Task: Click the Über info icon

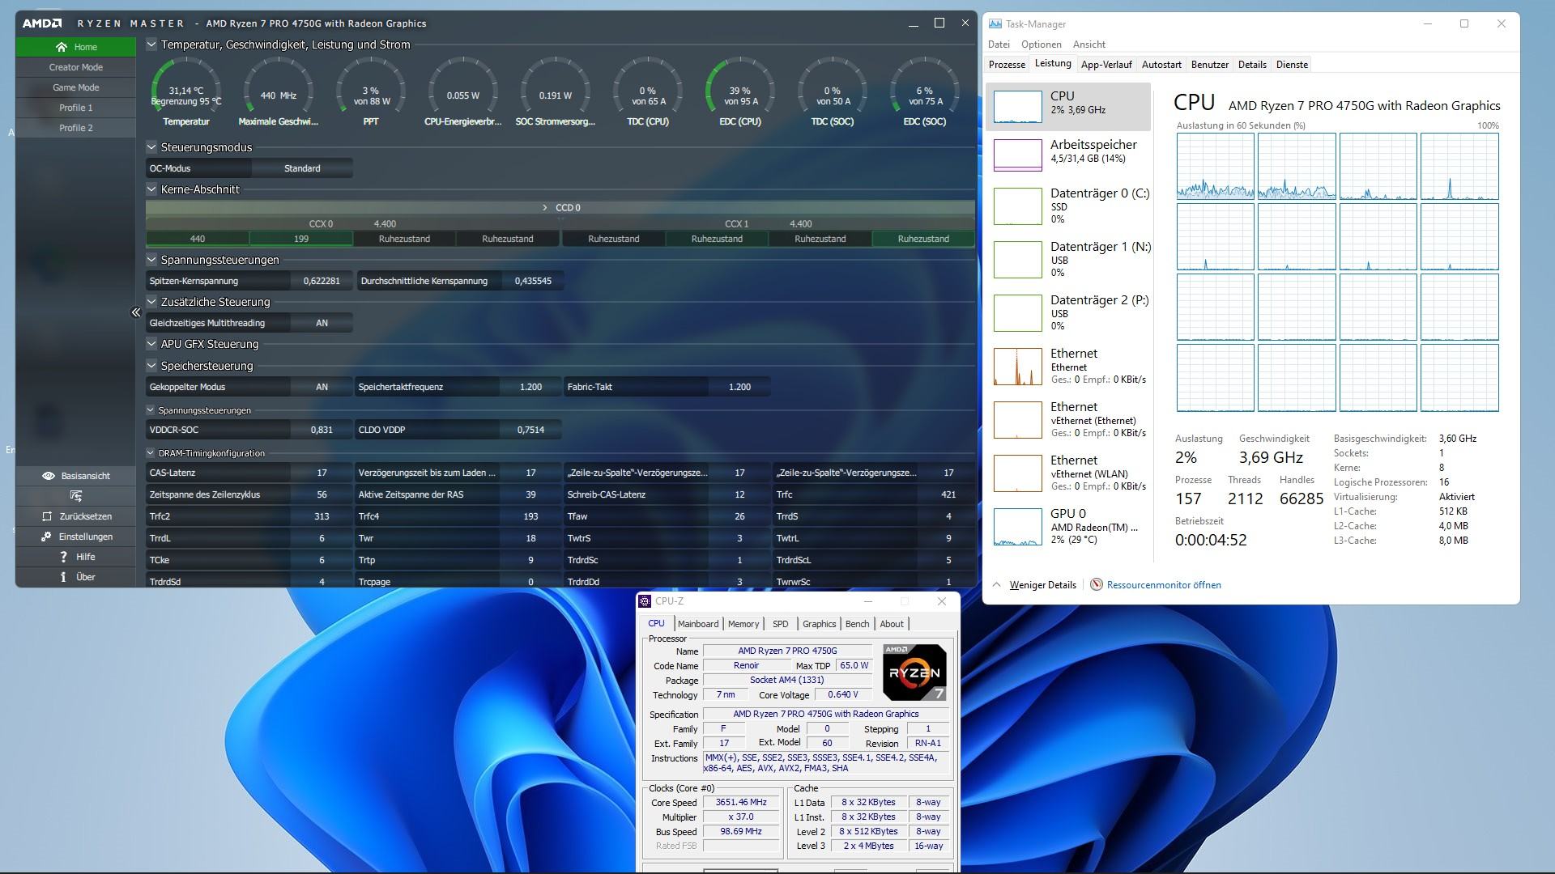Action: pos(63,577)
